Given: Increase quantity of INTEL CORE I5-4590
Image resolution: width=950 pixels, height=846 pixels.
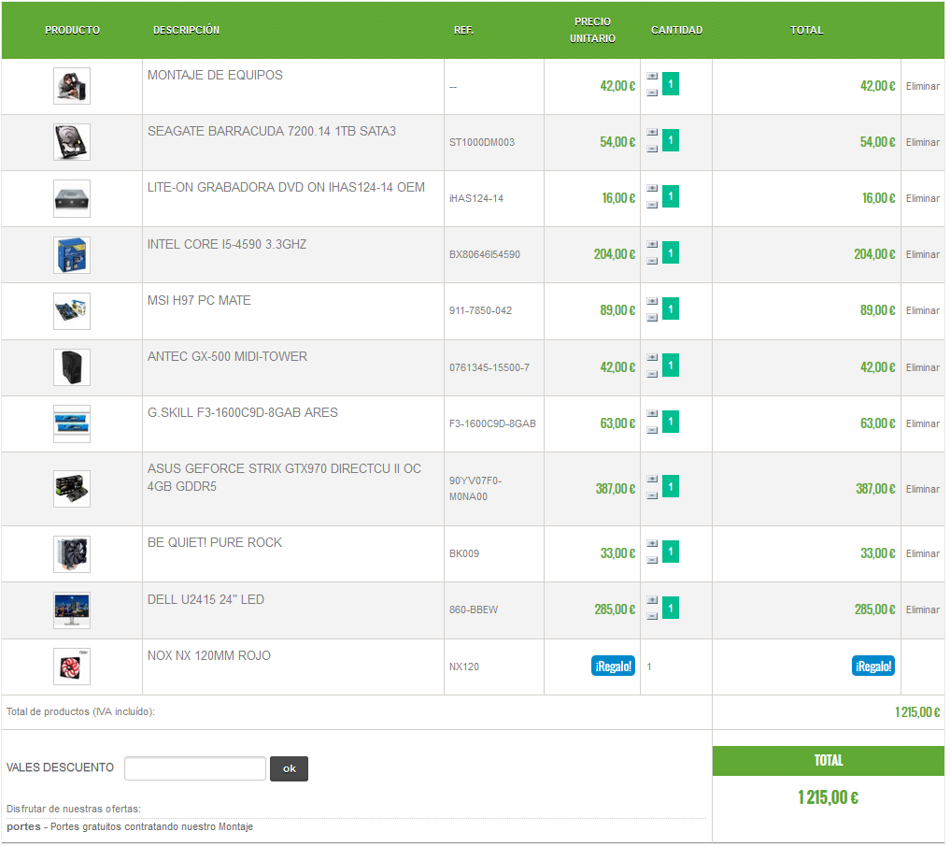Looking at the screenshot, I should pos(654,245).
